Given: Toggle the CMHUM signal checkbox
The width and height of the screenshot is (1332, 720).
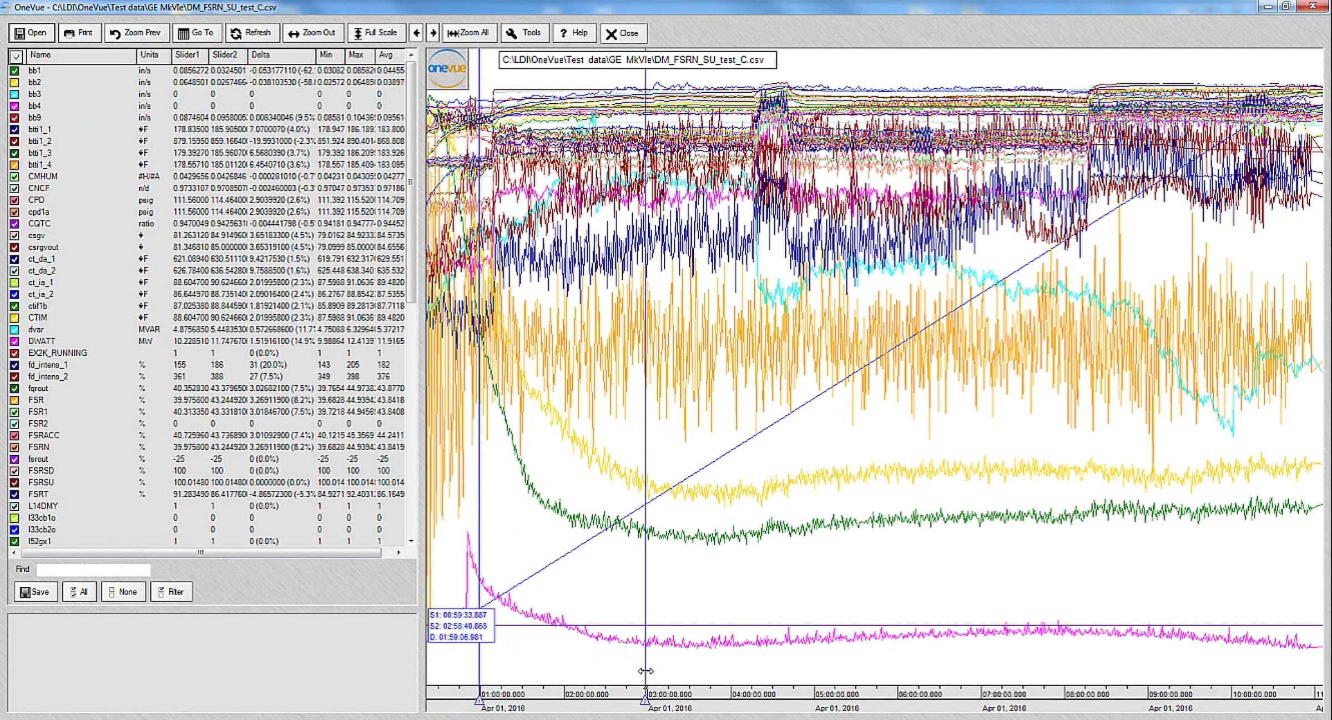Looking at the screenshot, I should coord(15,177).
